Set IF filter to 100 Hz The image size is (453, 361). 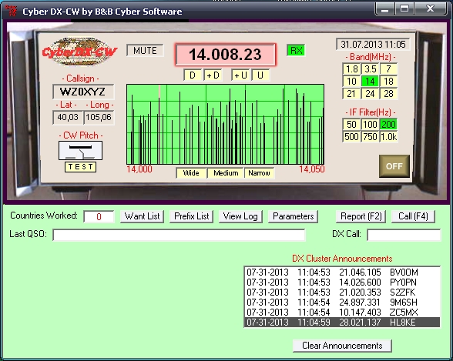point(370,125)
